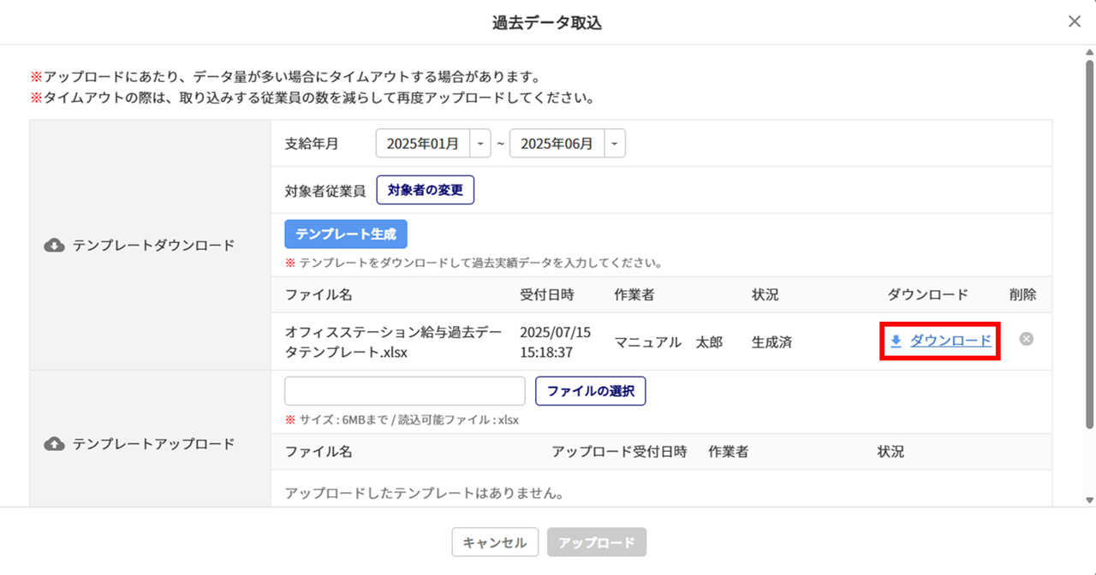Click the scrollbar up arrow
The width and height of the screenshot is (1096, 575).
tap(1089, 52)
